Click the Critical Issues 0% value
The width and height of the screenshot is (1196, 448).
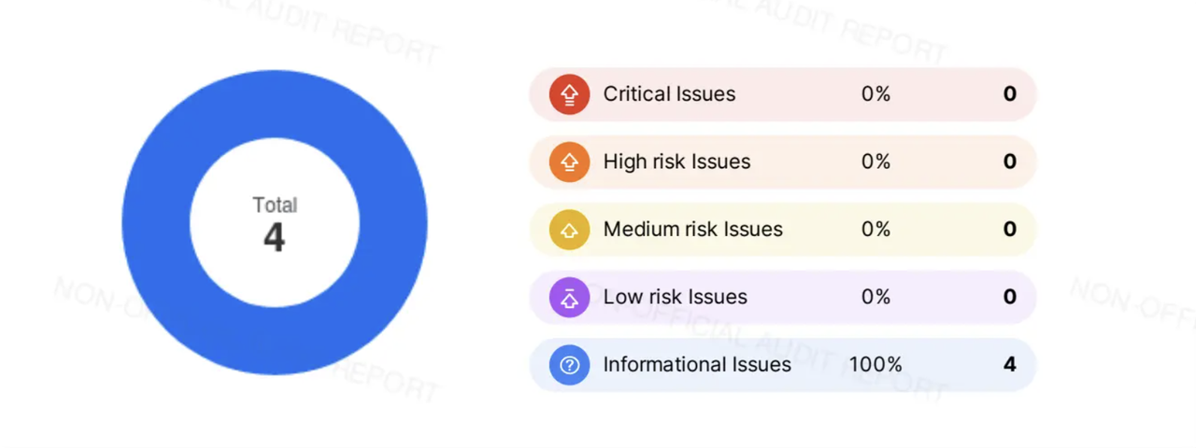click(876, 94)
